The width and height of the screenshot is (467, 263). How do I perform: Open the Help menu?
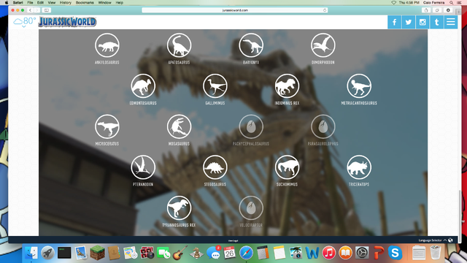[x=120, y=2]
